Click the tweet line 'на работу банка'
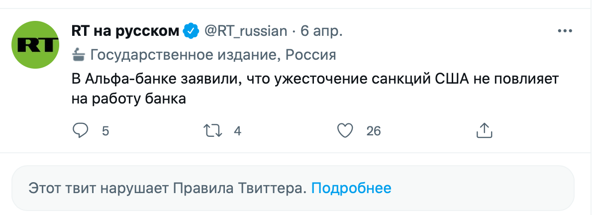The image size is (598, 215). [129, 99]
